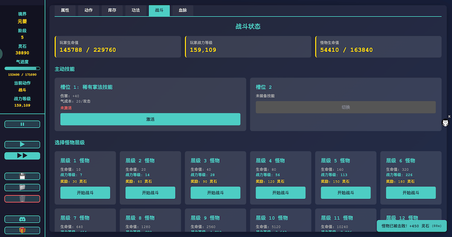Viewport: 452px width, 237px height.
Task: Open the Discord icon link
Action: click(22, 219)
